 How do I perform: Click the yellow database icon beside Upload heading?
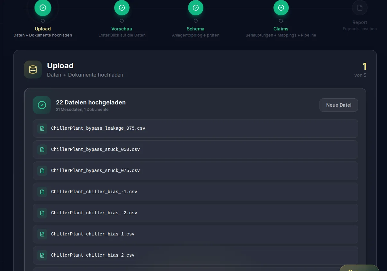coord(33,70)
